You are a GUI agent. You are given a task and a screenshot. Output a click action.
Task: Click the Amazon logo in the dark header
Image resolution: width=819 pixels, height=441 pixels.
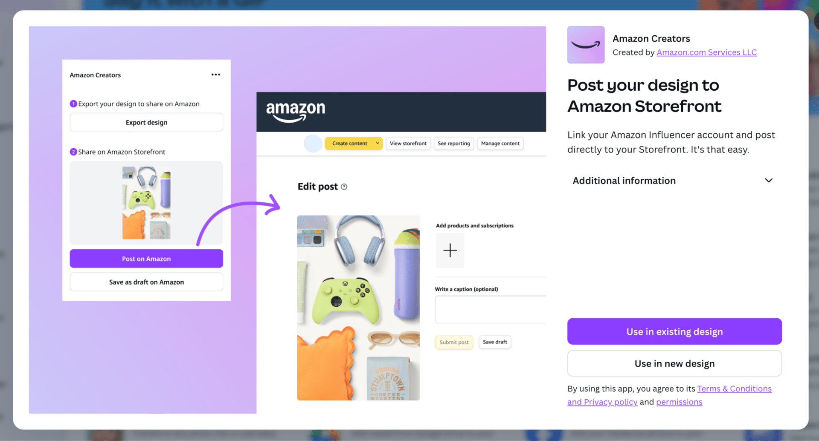click(x=295, y=112)
